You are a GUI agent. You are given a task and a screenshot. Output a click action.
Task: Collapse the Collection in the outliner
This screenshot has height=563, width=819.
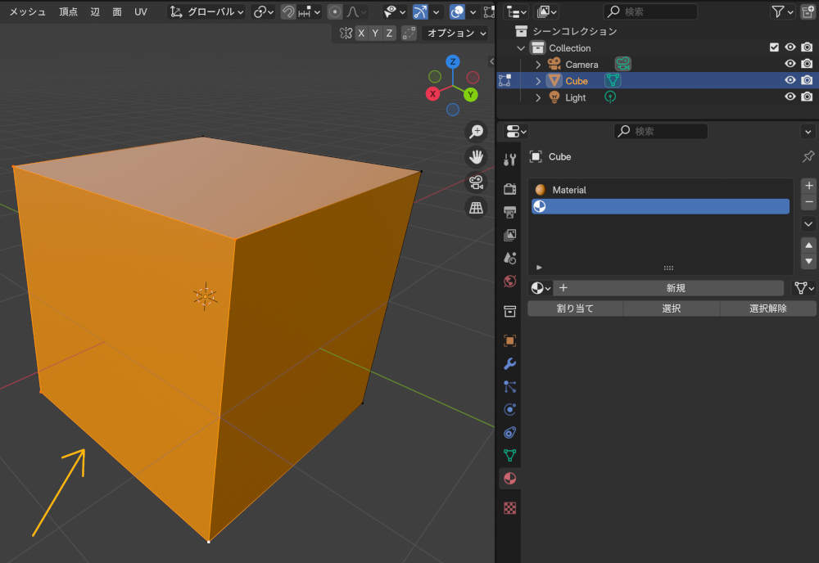tap(519, 47)
